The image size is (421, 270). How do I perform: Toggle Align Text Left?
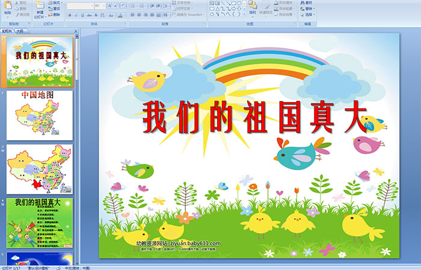pos(132,15)
